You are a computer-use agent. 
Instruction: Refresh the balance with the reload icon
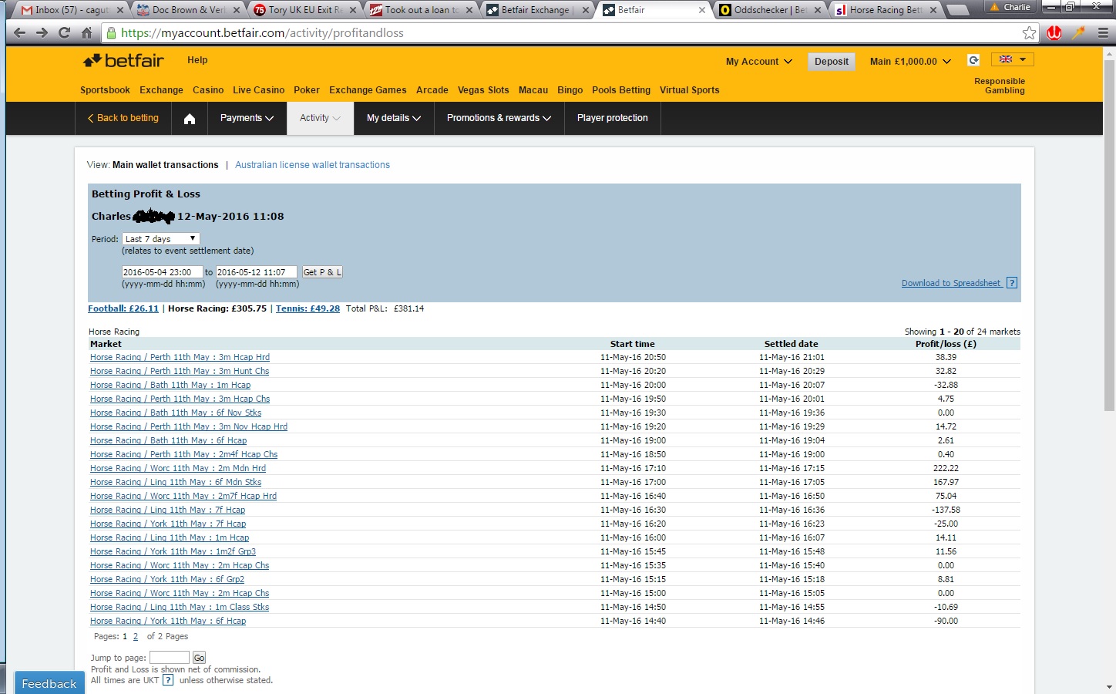pos(974,61)
